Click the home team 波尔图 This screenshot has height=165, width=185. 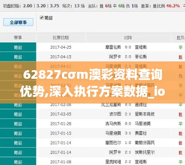pyautogui.click(x=115, y=114)
